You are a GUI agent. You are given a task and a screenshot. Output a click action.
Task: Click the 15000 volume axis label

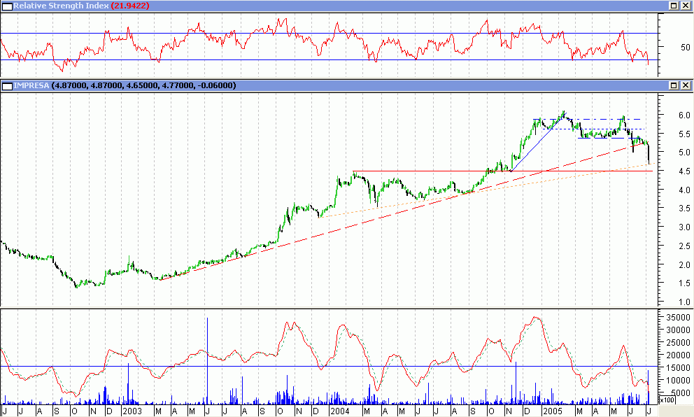(678, 368)
